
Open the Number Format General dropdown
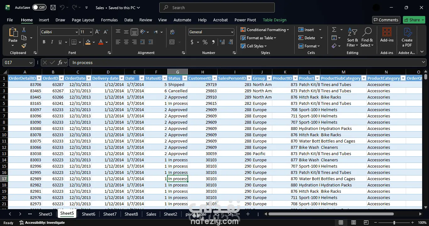tap(232, 32)
